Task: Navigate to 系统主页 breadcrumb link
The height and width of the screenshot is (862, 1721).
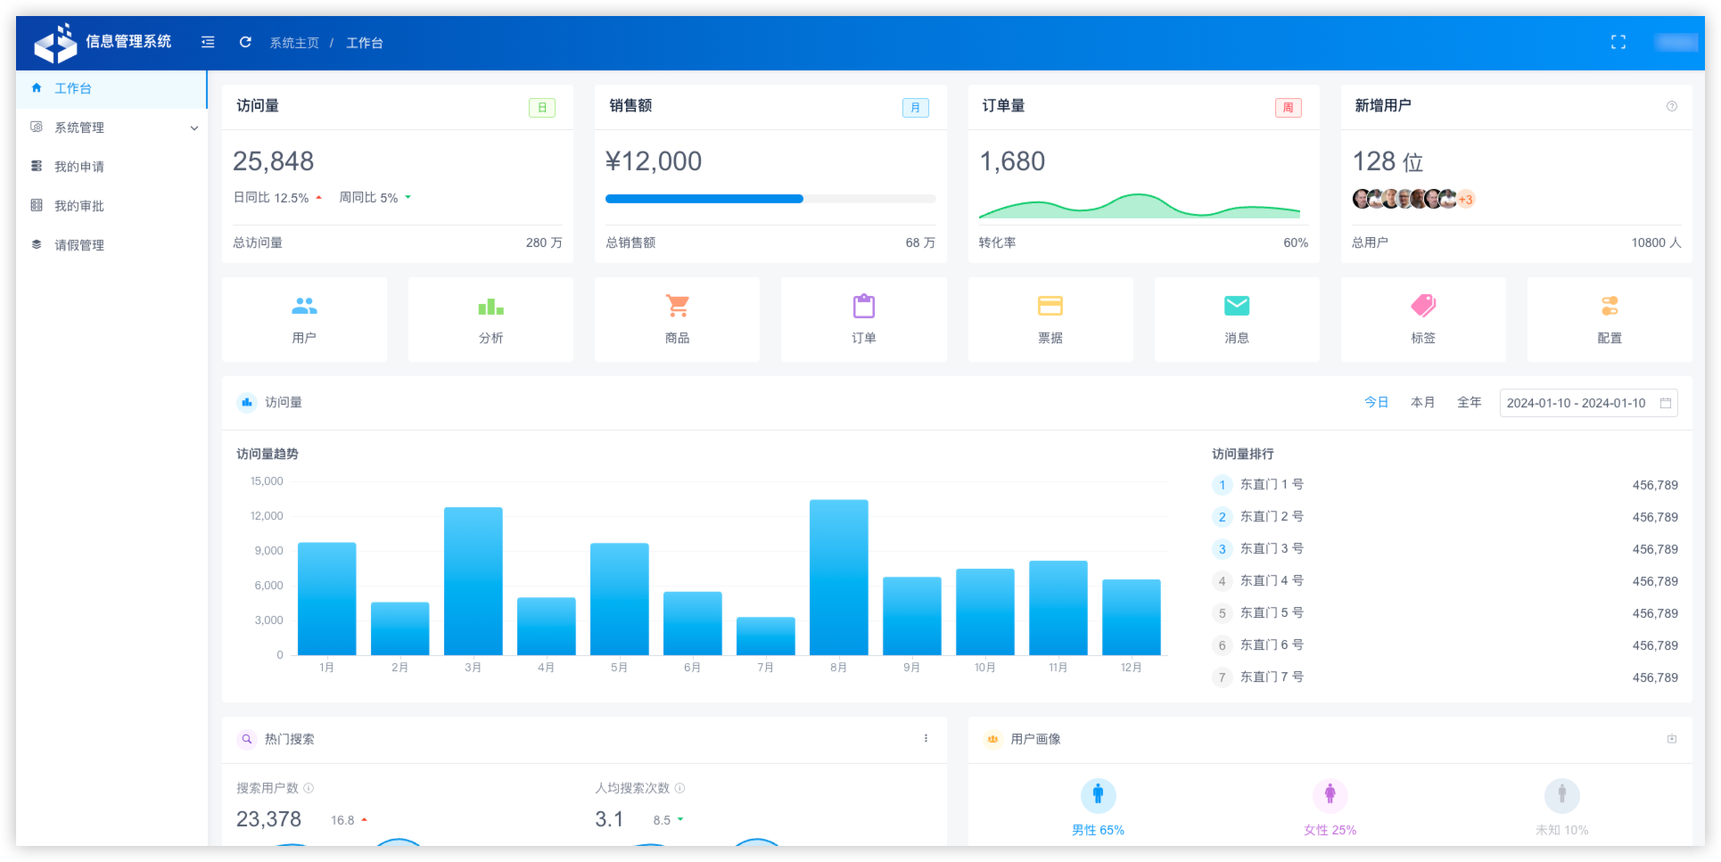Action: click(294, 43)
